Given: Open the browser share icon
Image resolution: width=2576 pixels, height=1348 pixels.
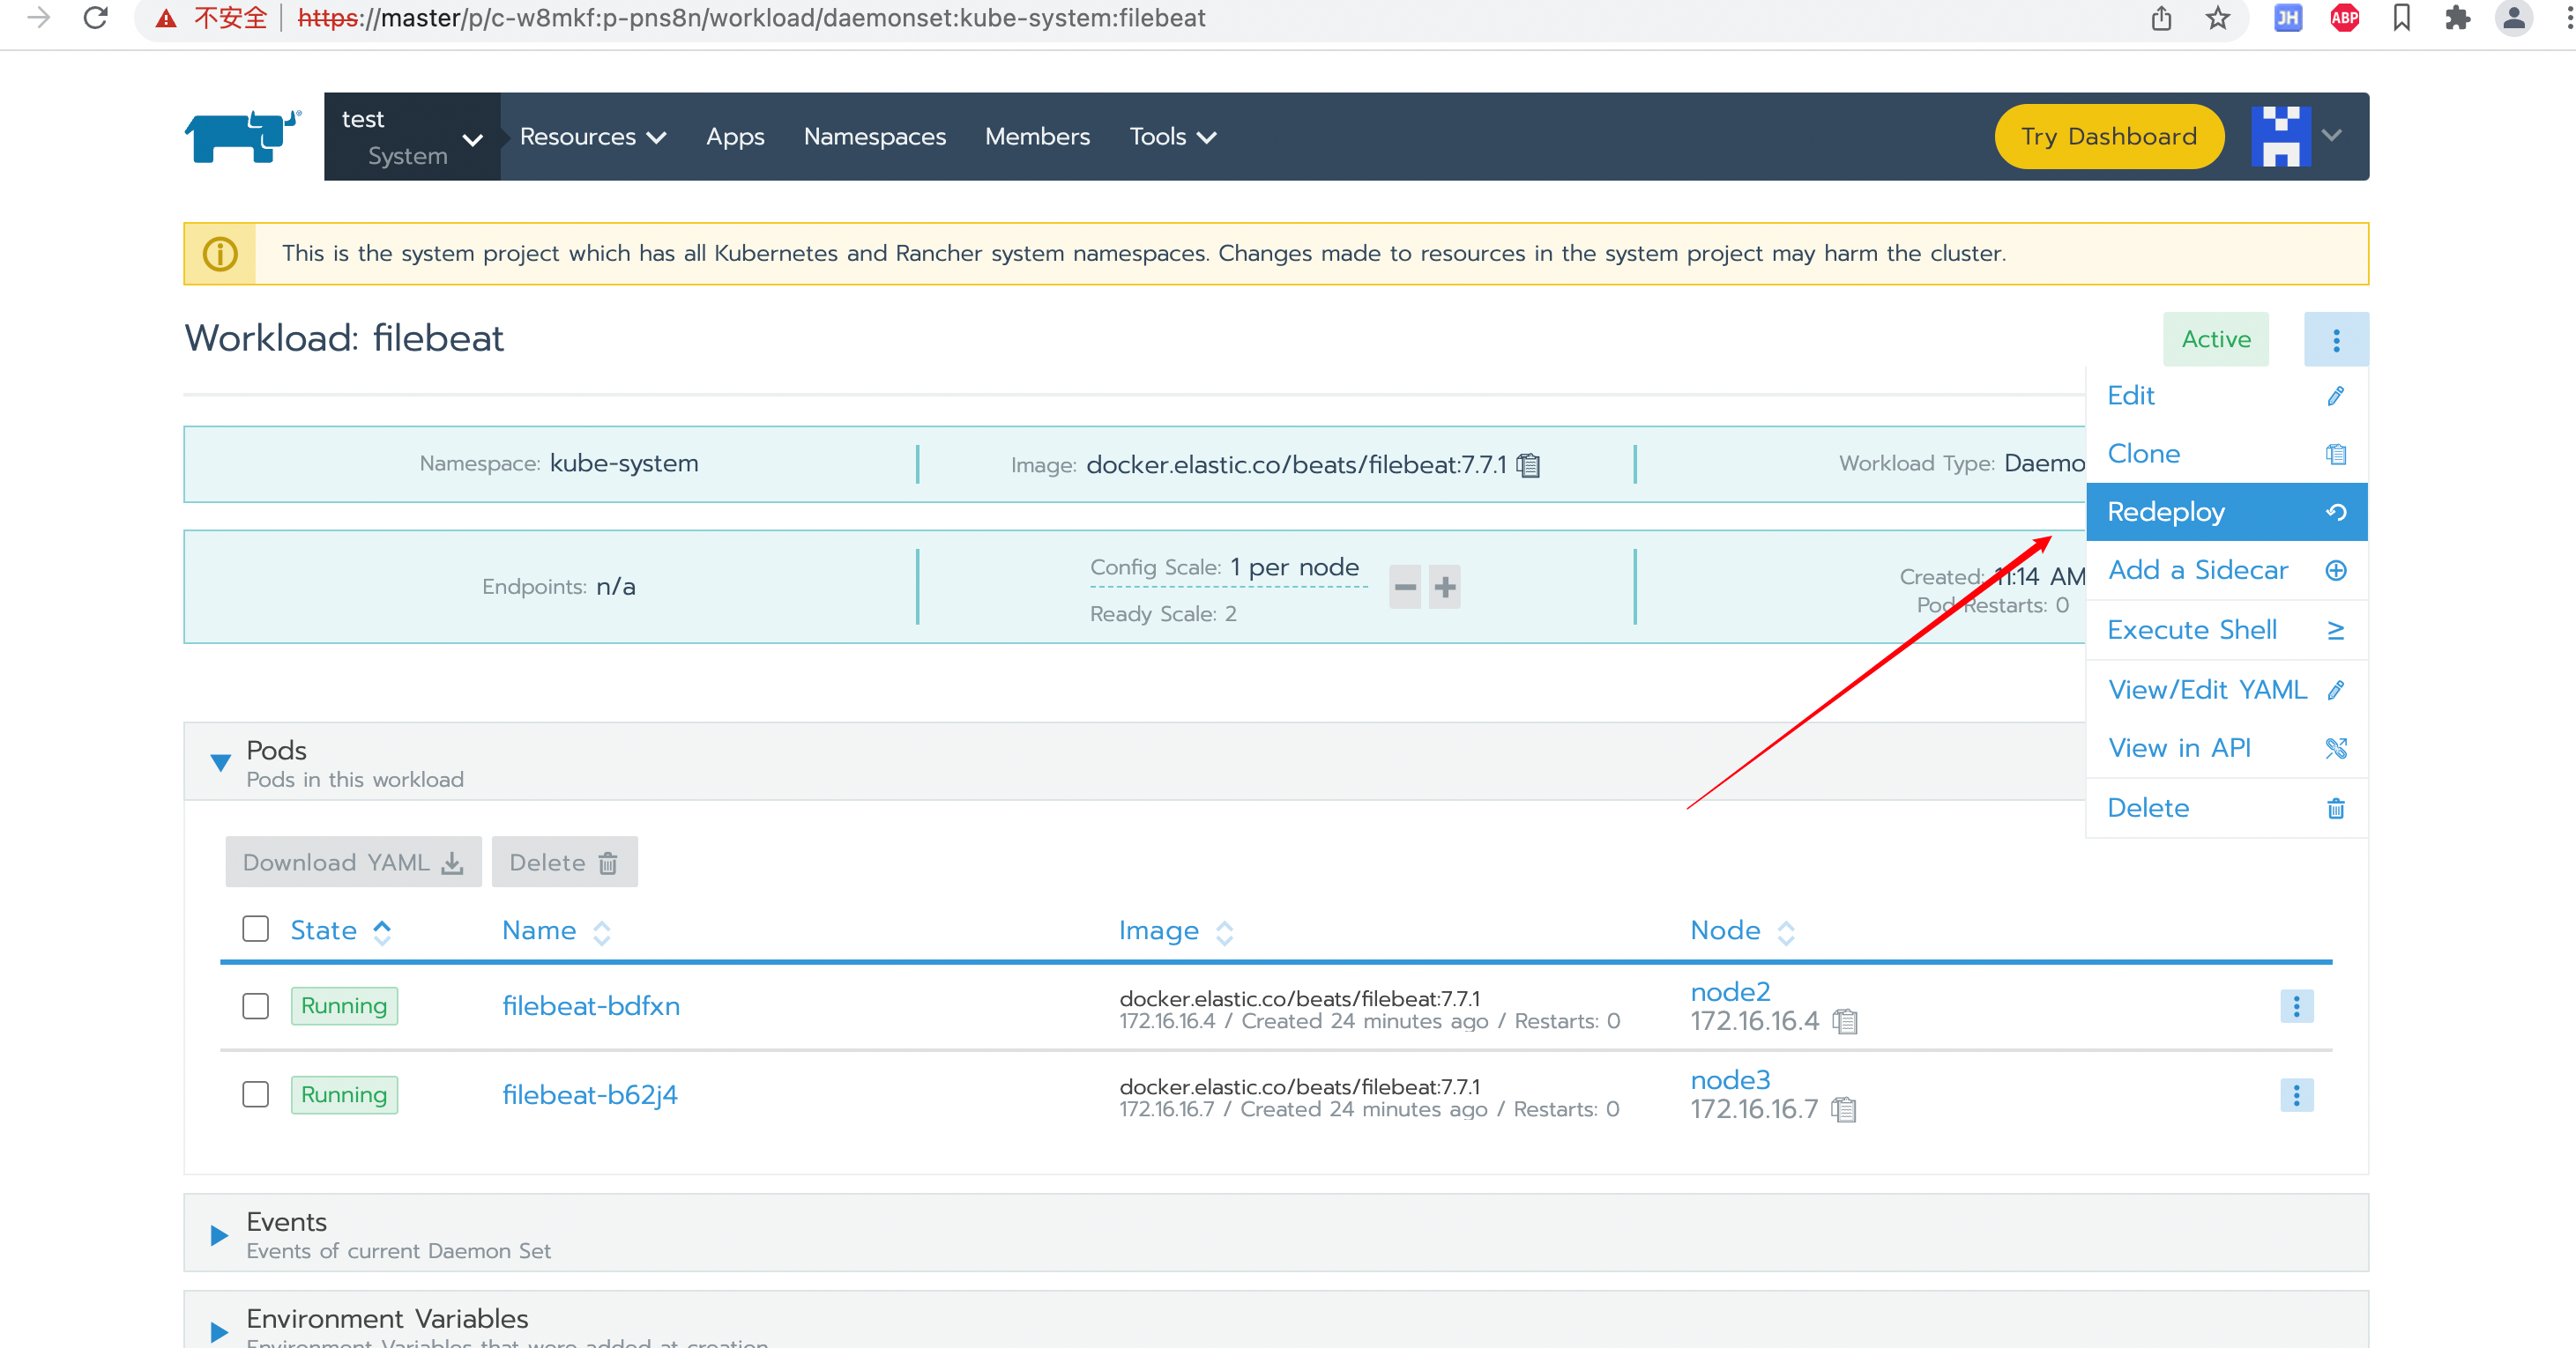Looking at the screenshot, I should click(2161, 18).
